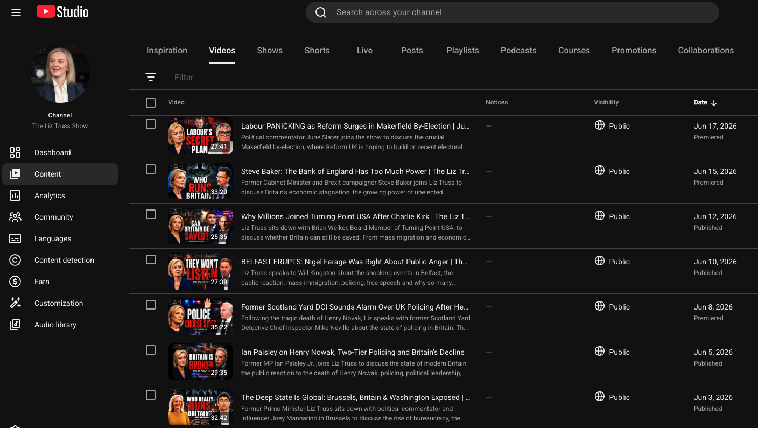
Task: Open Labour PANICKING video title link
Action: coord(355,126)
